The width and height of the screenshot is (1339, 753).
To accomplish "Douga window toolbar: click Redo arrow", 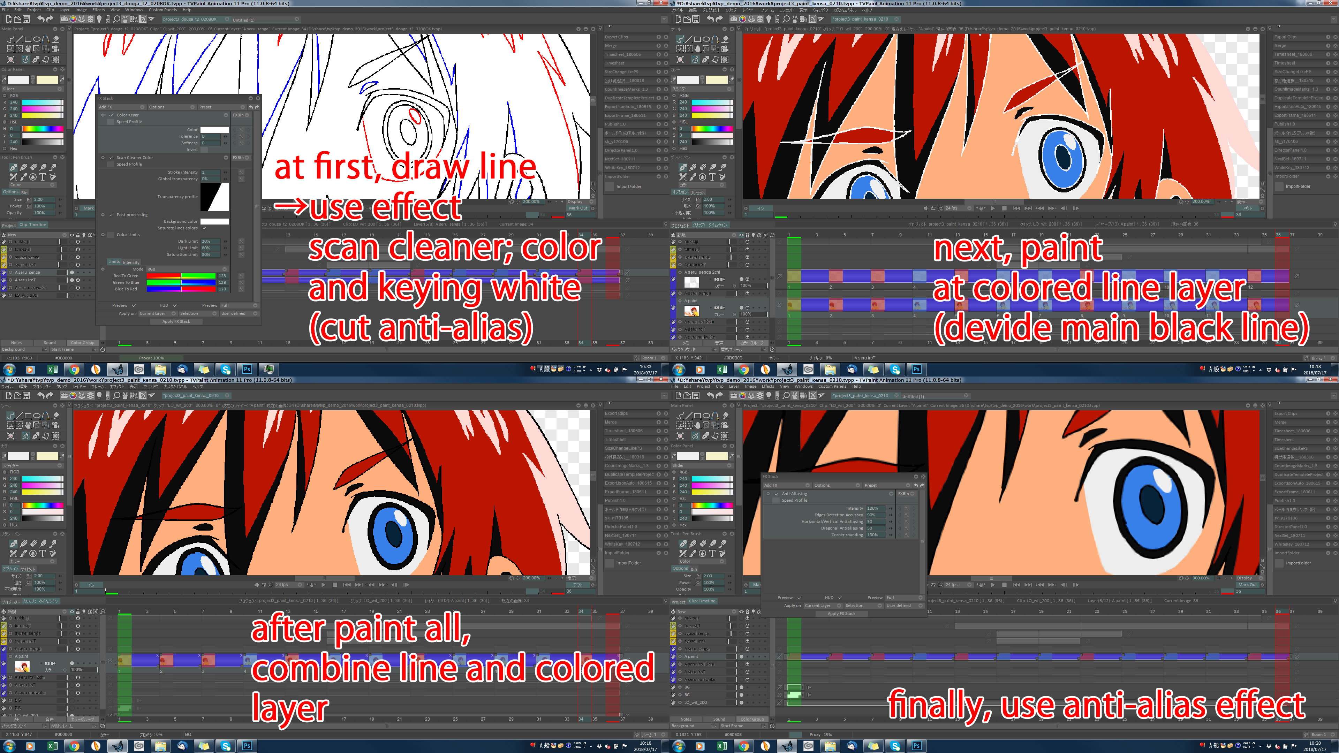I will pyautogui.click(x=50, y=19).
